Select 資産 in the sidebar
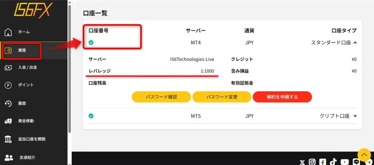374x165 pixels. 22,50
